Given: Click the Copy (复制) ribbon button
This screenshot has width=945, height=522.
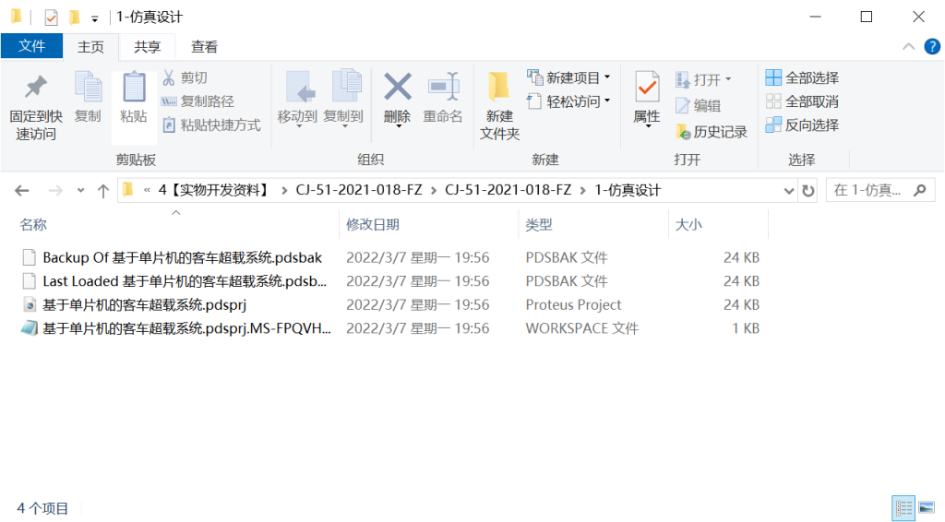Looking at the screenshot, I should tap(88, 98).
